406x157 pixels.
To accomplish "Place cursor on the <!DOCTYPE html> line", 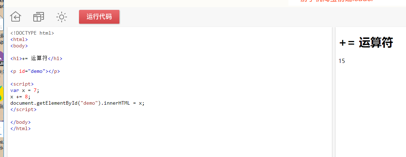I will (32, 33).
